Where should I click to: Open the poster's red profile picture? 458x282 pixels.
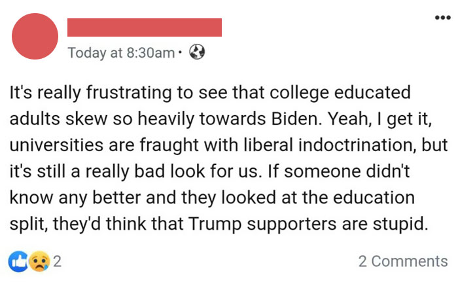tap(35, 35)
